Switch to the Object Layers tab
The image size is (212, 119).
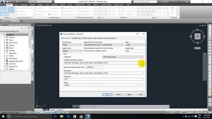(87, 38)
